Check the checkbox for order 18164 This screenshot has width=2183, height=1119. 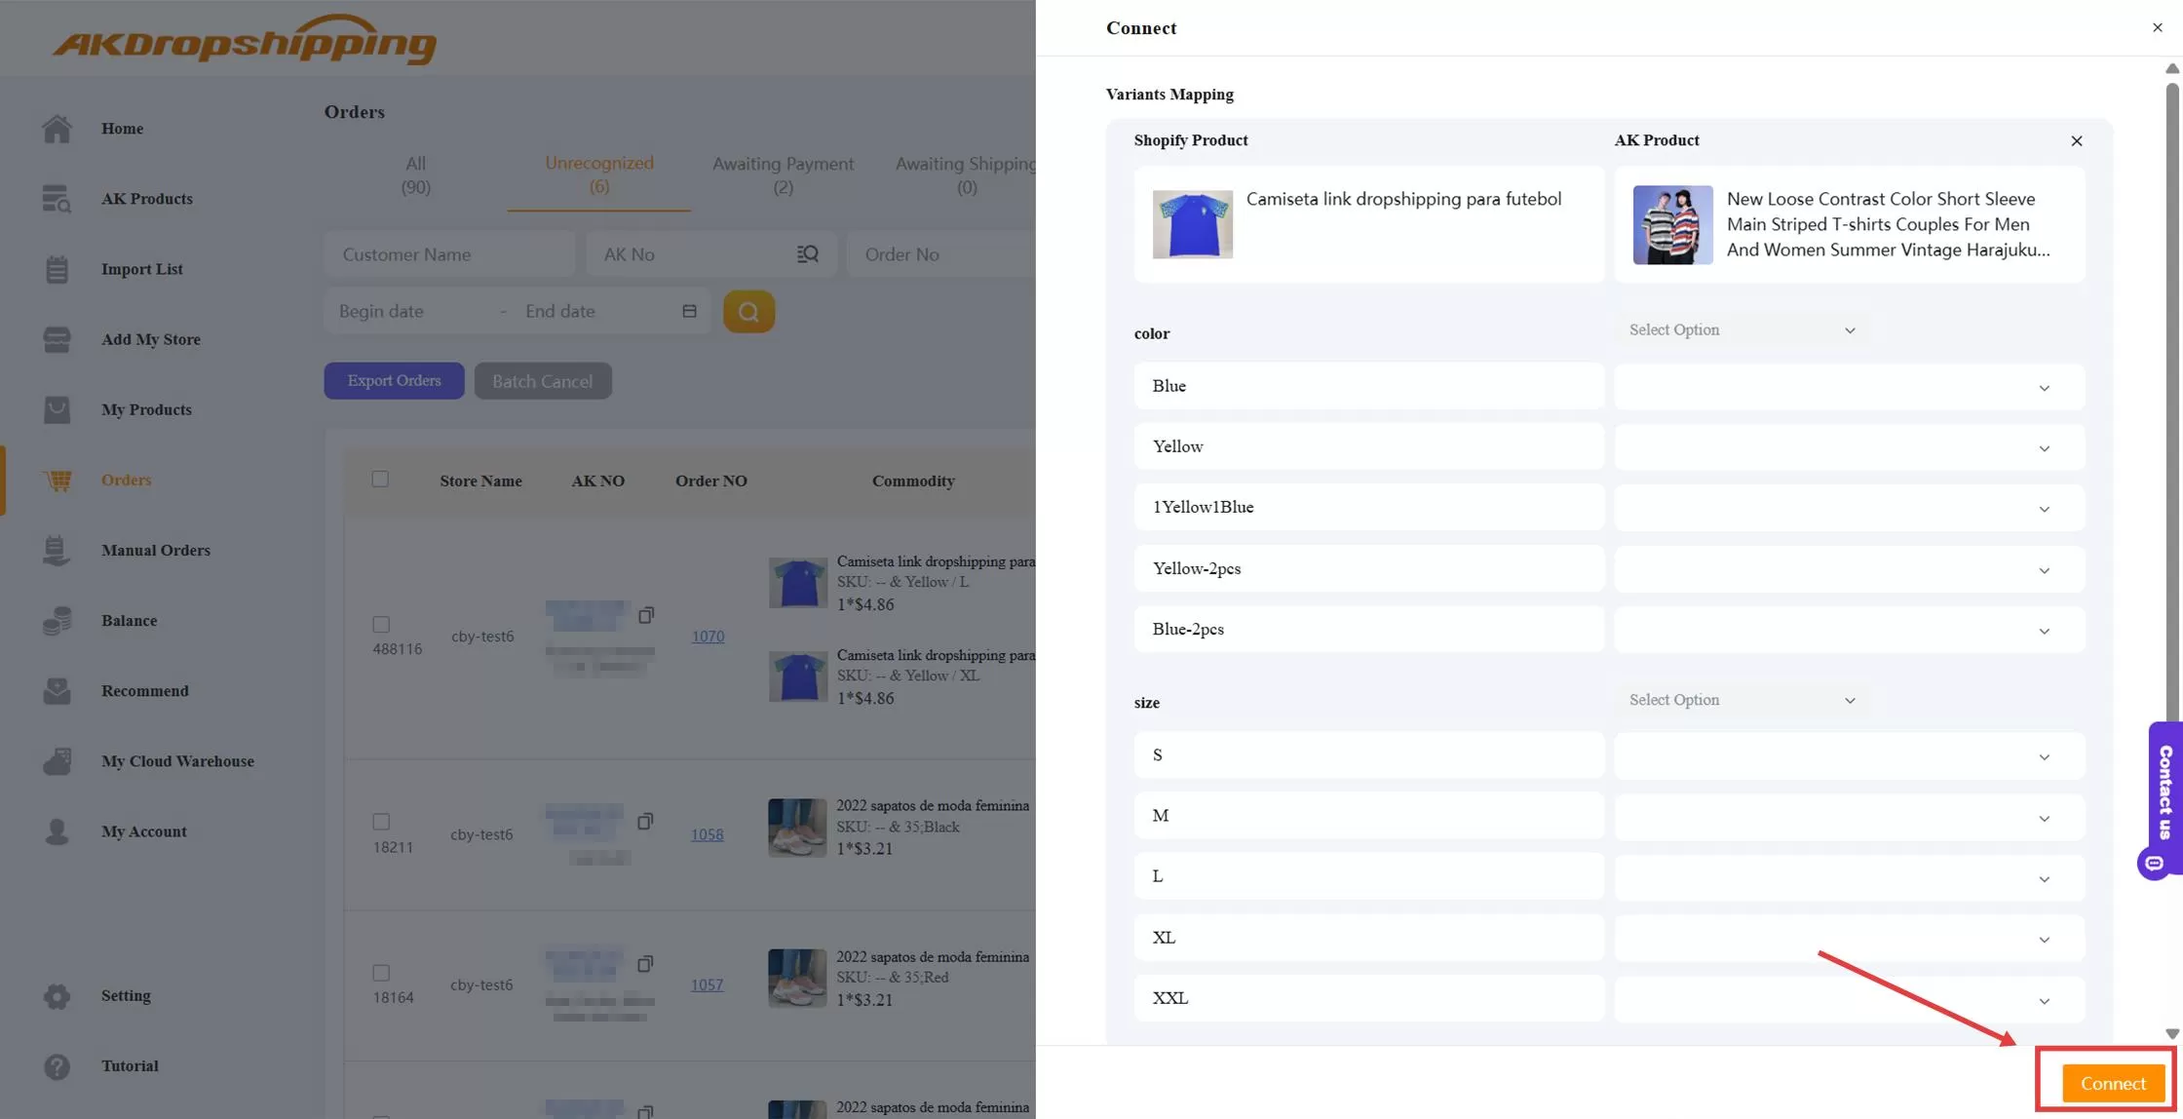point(380,974)
